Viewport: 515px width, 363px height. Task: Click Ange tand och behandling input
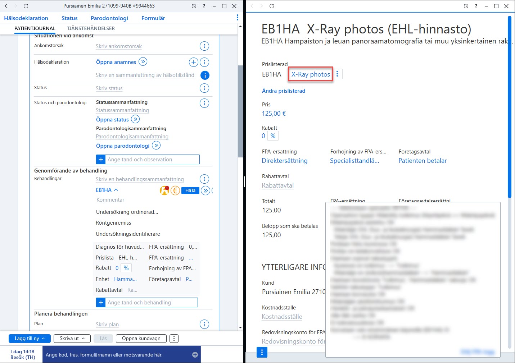click(152, 303)
